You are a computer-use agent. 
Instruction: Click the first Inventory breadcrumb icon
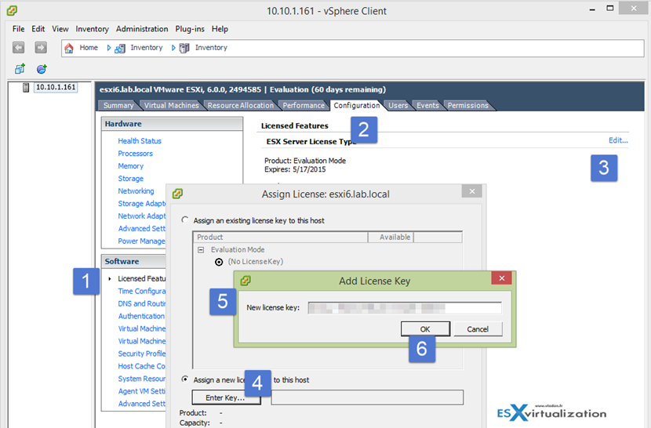(x=120, y=48)
